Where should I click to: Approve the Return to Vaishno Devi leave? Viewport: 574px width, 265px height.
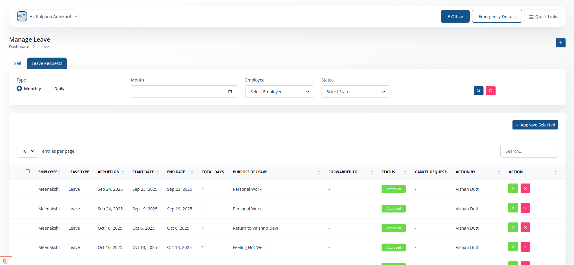coord(513,227)
